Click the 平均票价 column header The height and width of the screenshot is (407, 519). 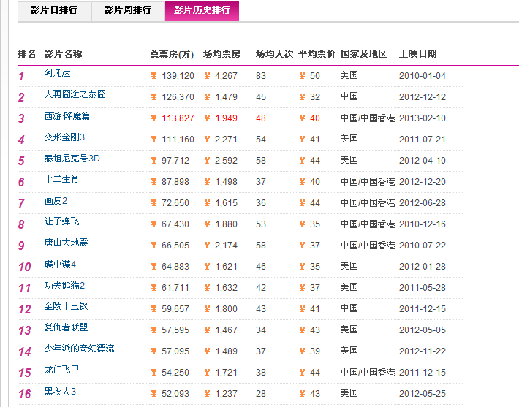[317, 53]
